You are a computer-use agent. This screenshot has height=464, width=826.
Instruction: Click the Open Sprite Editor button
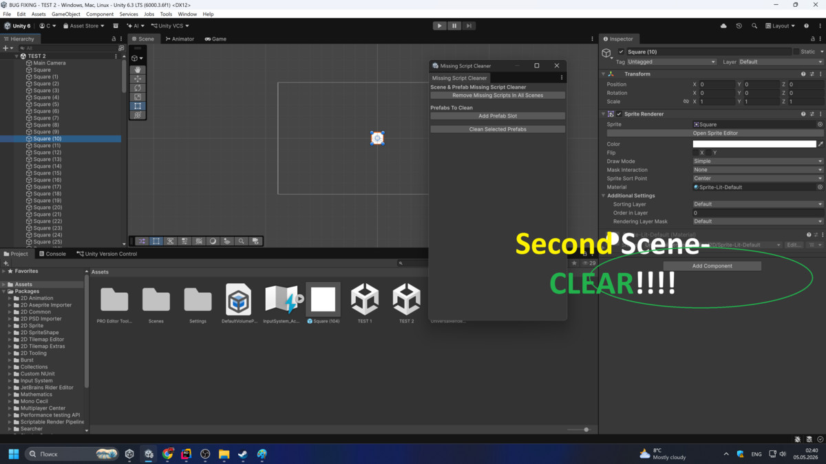coord(715,133)
